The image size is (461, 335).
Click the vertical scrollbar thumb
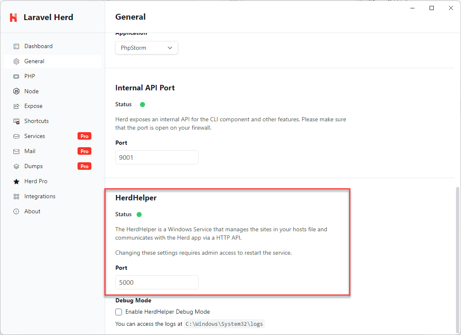coord(457,260)
